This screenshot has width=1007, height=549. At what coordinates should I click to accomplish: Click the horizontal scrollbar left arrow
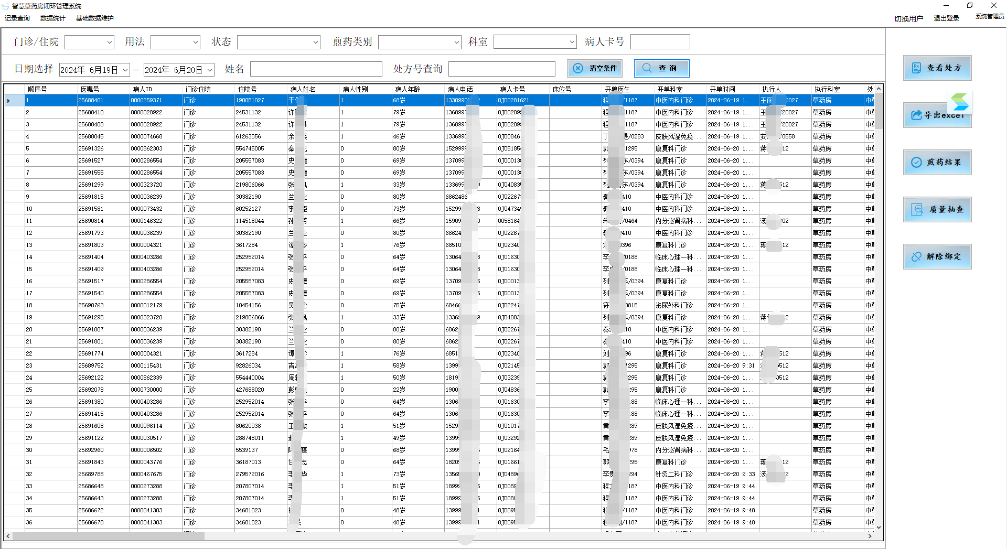8,536
